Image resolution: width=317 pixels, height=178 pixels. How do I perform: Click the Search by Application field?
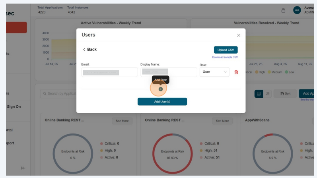(58, 93)
